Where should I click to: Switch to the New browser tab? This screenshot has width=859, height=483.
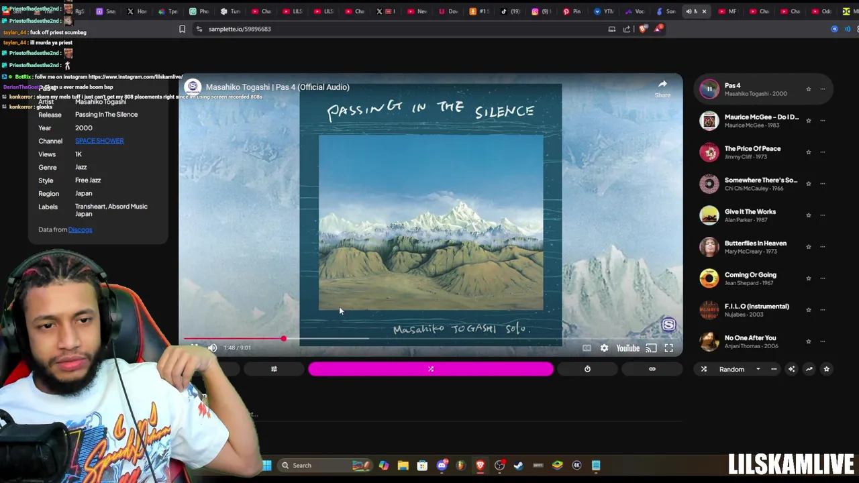point(417,11)
